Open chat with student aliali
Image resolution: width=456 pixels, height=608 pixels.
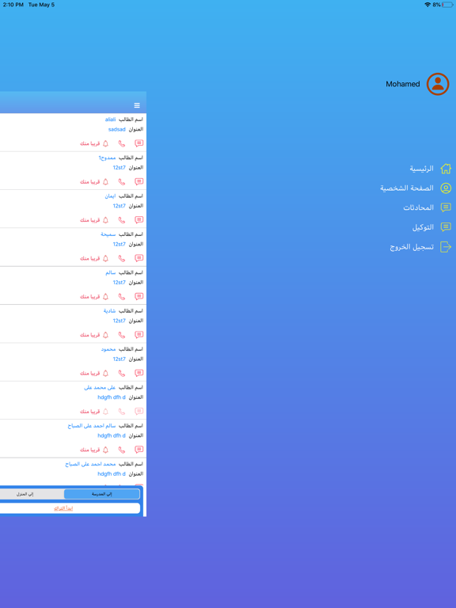pyautogui.click(x=139, y=143)
